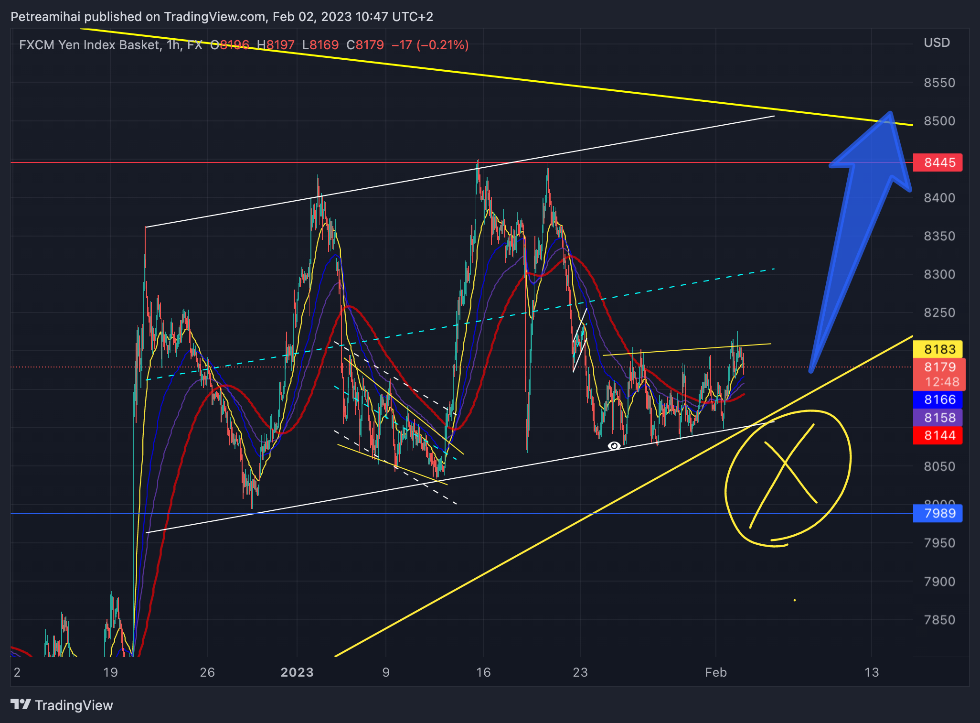Click the 7850 price axis value

(x=939, y=620)
